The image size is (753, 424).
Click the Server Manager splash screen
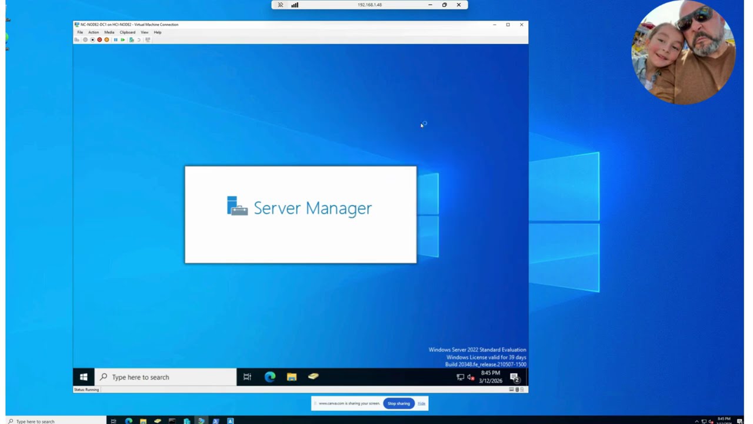301,214
